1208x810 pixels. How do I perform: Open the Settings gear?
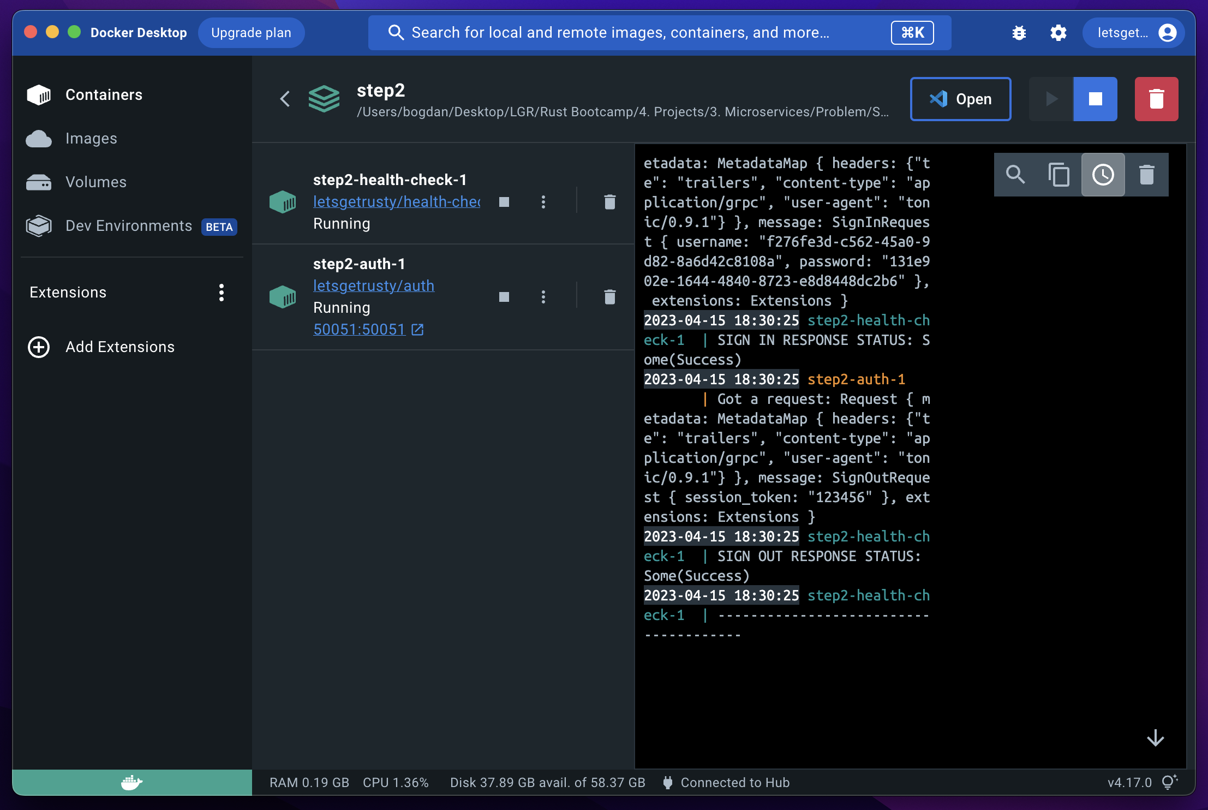(x=1058, y=33)
